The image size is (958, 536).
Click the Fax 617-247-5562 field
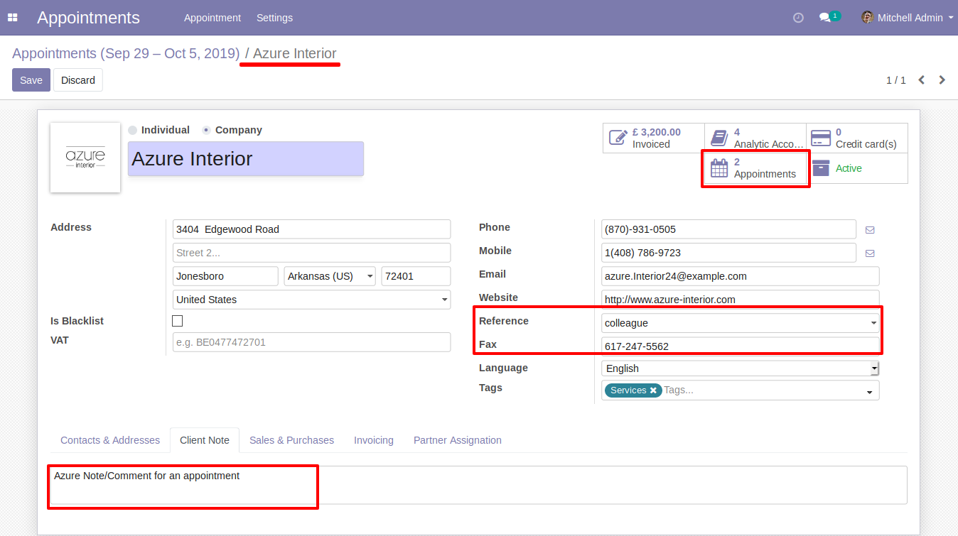740,346
